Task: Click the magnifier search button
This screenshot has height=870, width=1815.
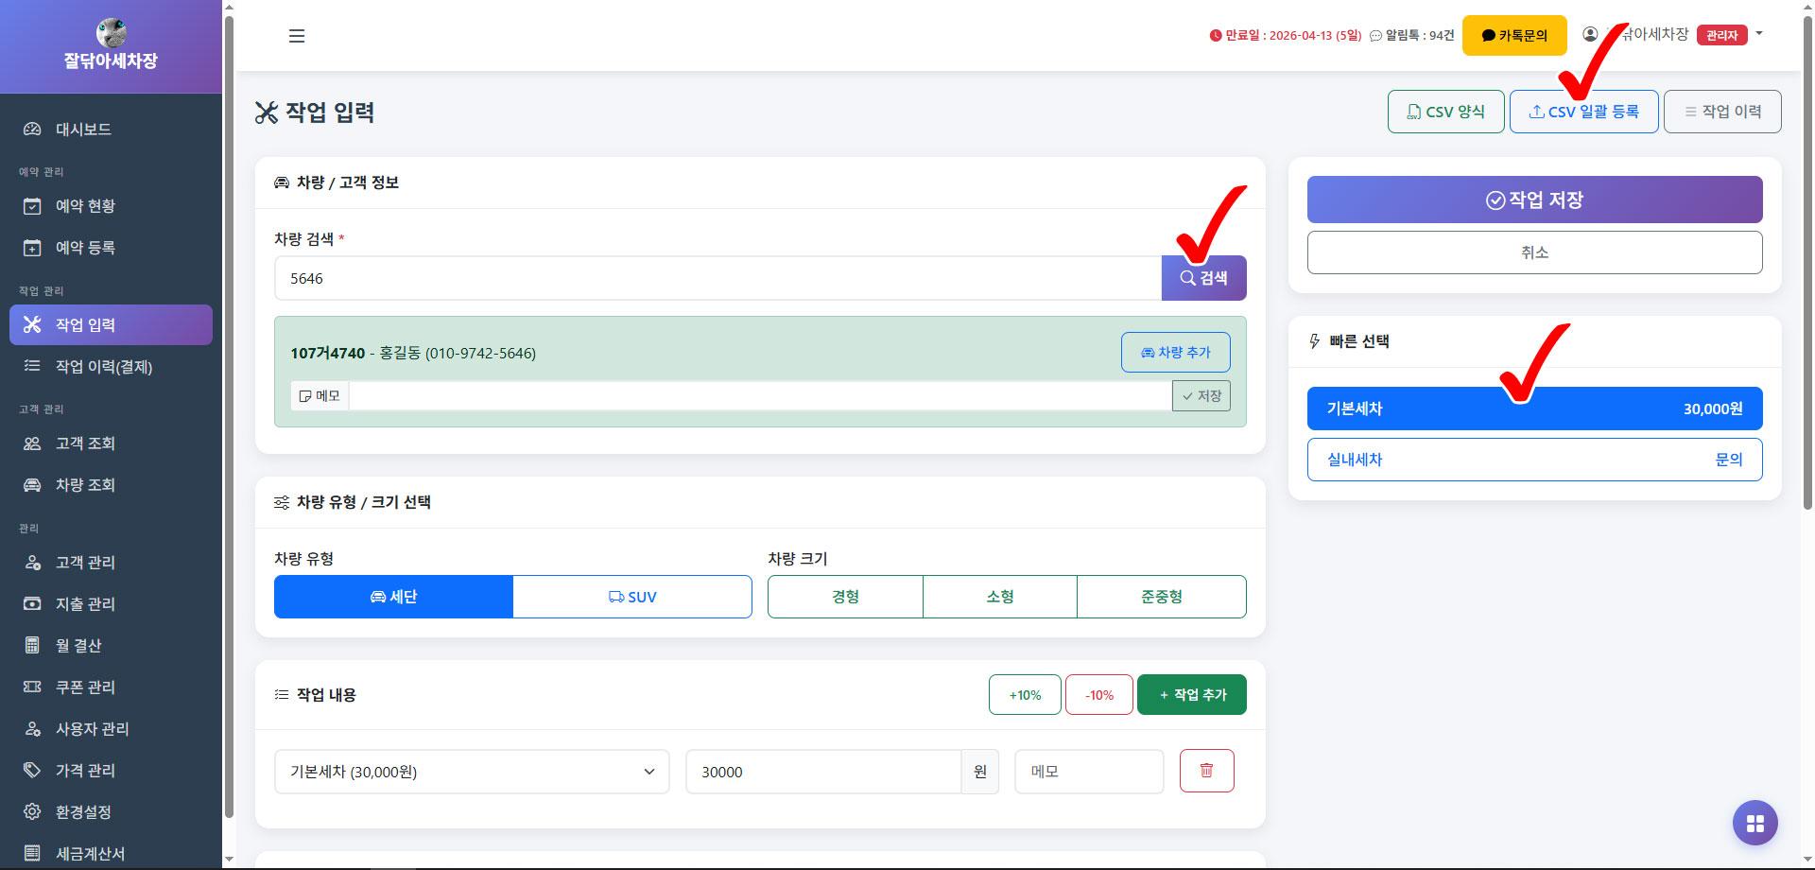Action: point(1203,278)
